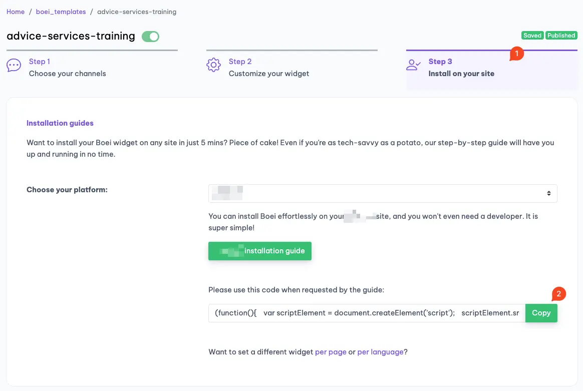
Task: Click the Step 1 chat bubble icon
Action: pyautogui.click(x=14, y=66)
